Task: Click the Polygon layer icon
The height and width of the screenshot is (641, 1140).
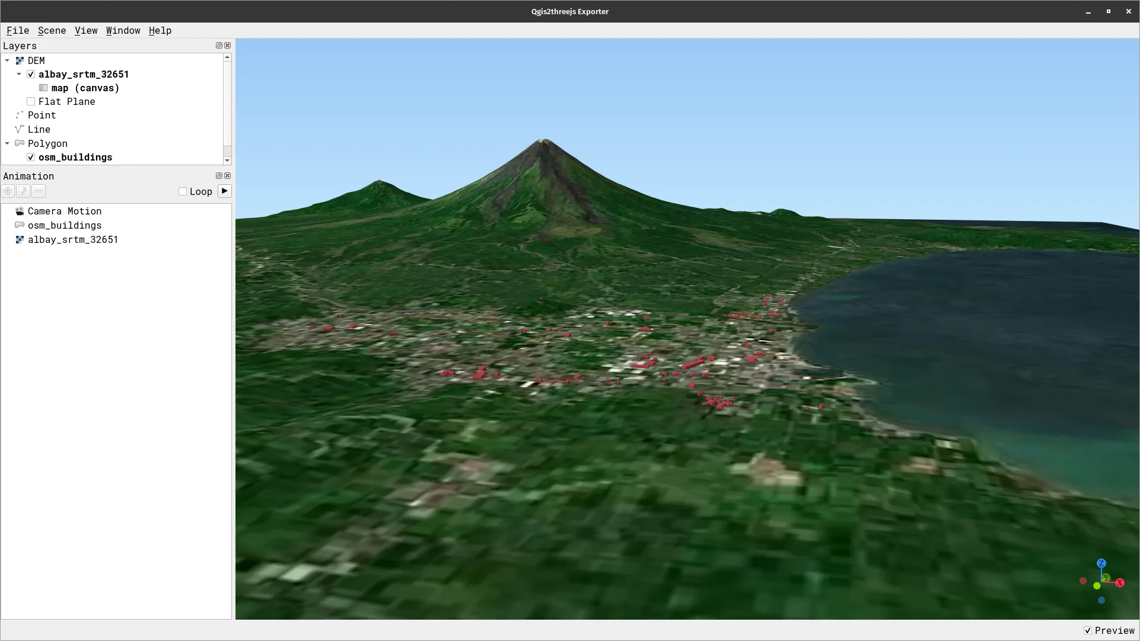Action: coord(20,143)
